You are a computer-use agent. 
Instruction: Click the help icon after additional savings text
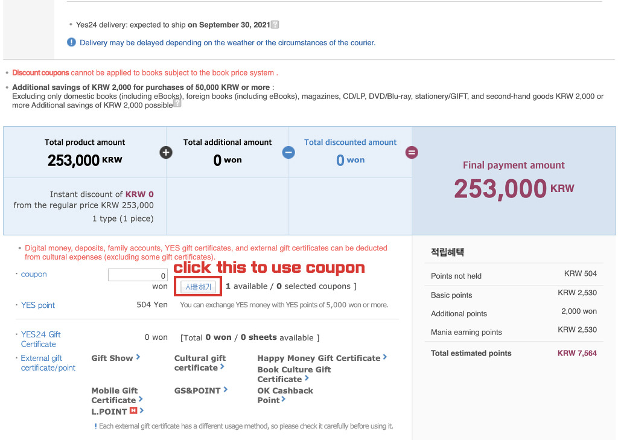177,104
